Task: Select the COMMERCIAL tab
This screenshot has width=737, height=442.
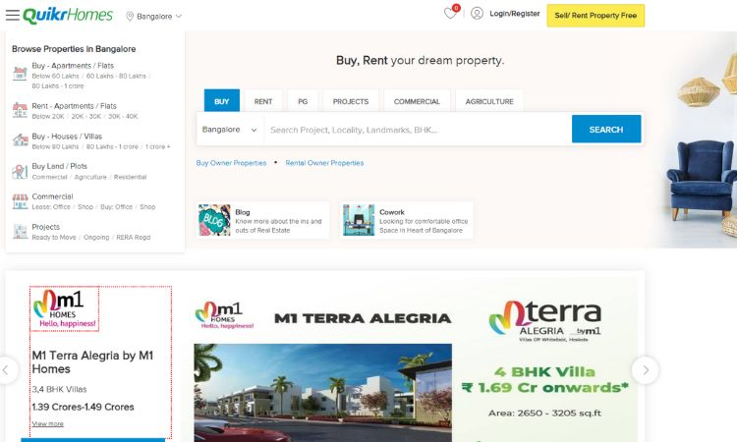Action: pyautogui.click(x=417, y=101)
